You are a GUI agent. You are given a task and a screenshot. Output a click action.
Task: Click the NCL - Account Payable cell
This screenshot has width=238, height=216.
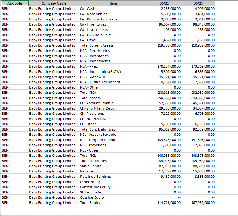113,135
